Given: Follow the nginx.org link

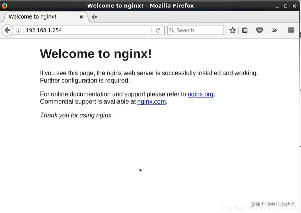Looking at the screenshot, I should (x=200, y=94).
